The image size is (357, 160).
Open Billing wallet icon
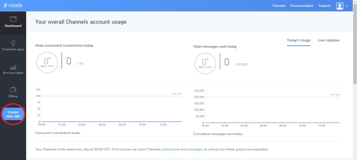13,90
